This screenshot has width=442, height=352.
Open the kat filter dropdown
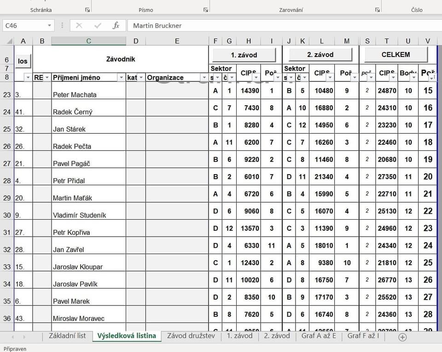coord(141,77)
